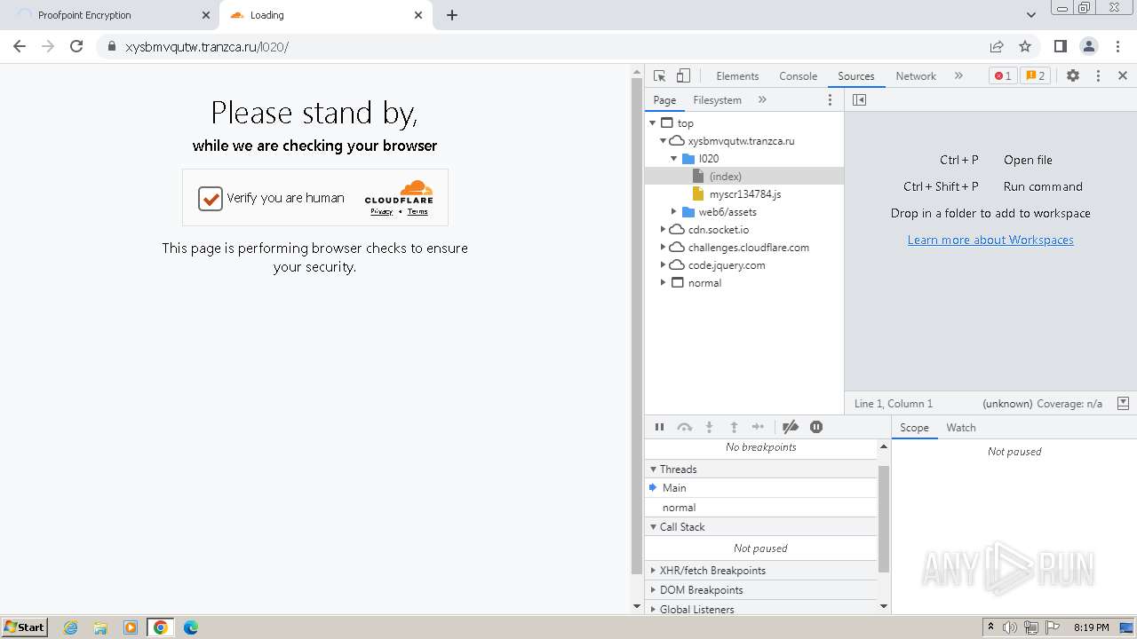The height and width of the screenshot is (639, 1137).
Task: Click the step debugger icon
Action: 758,427
